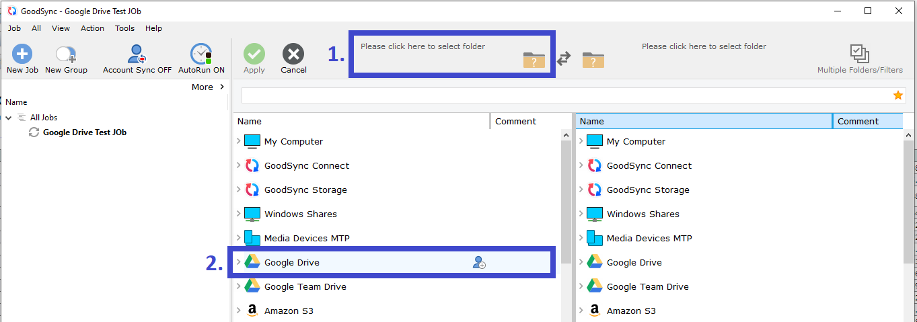
Task: Click the orange favorites star icon
Action: (898, 95)
